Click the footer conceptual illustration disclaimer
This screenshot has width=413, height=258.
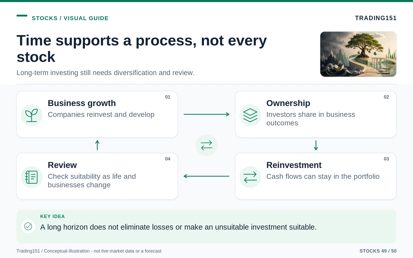89,251
